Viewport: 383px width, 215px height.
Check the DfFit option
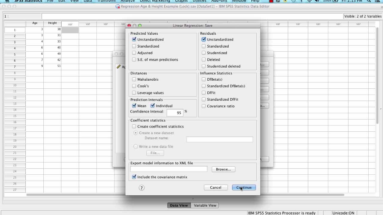(204, 93)
